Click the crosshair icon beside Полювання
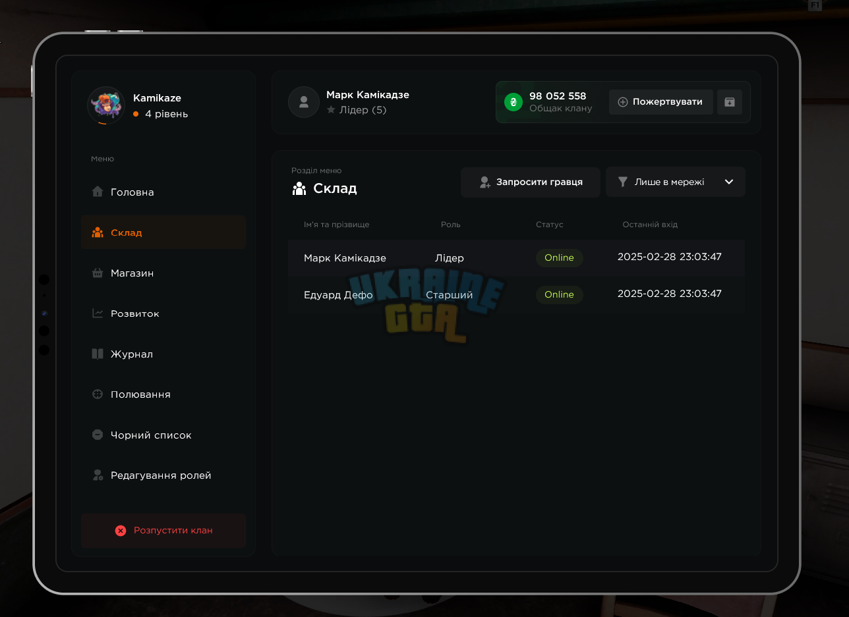Viewport: 849px width, 617px height. coord(98,394)
